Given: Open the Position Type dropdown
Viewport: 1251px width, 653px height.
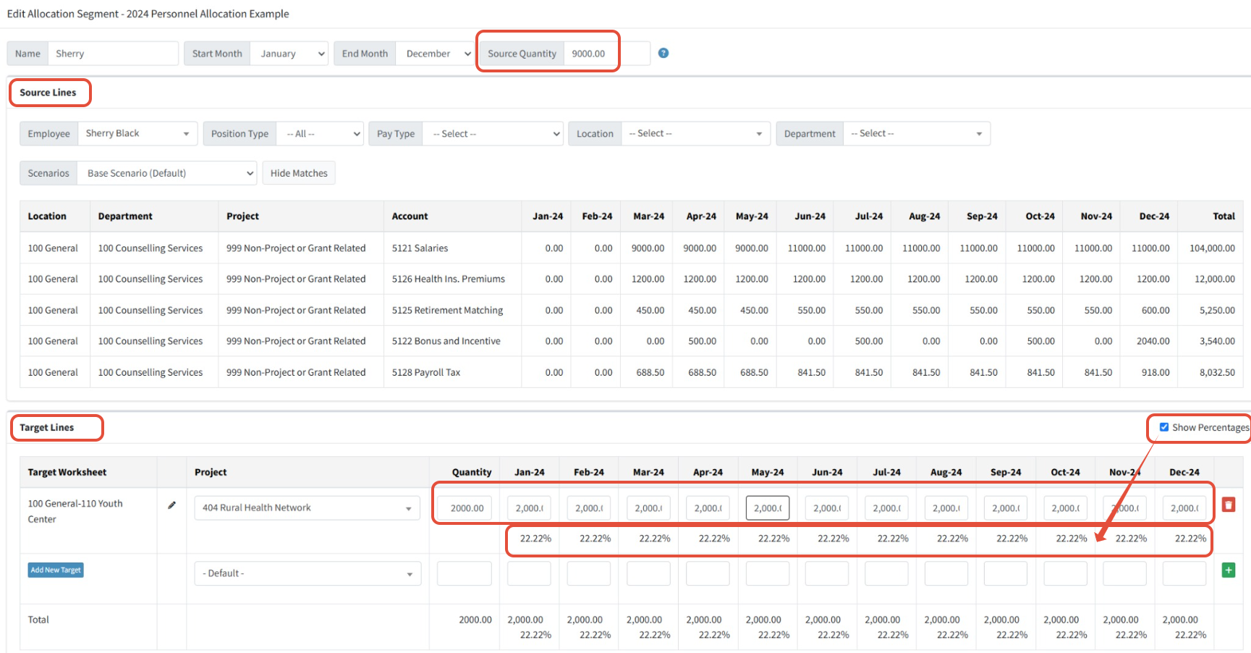Looking at the screenshot, I should point(320,134).
